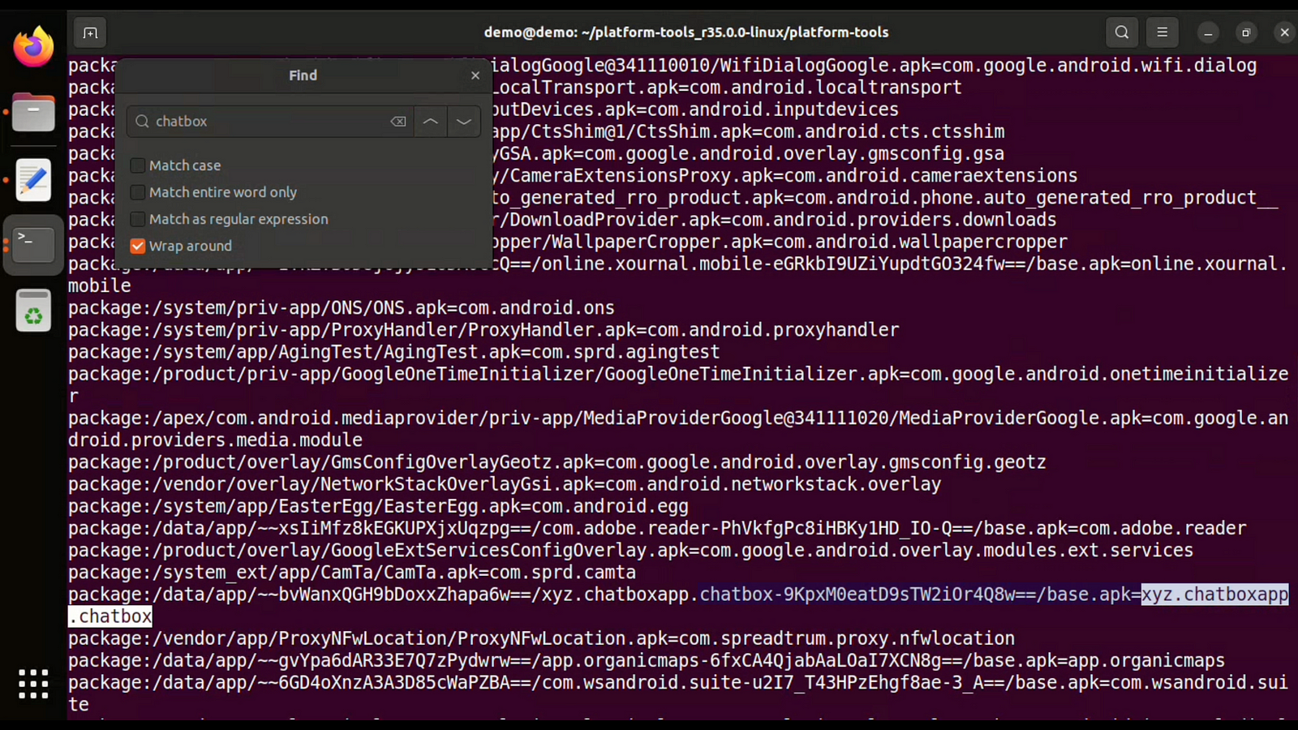The width and height of the screenshot is (1298, 730).
Task: Launch Firefox from the dock
Action: click(x=33, y=46)
